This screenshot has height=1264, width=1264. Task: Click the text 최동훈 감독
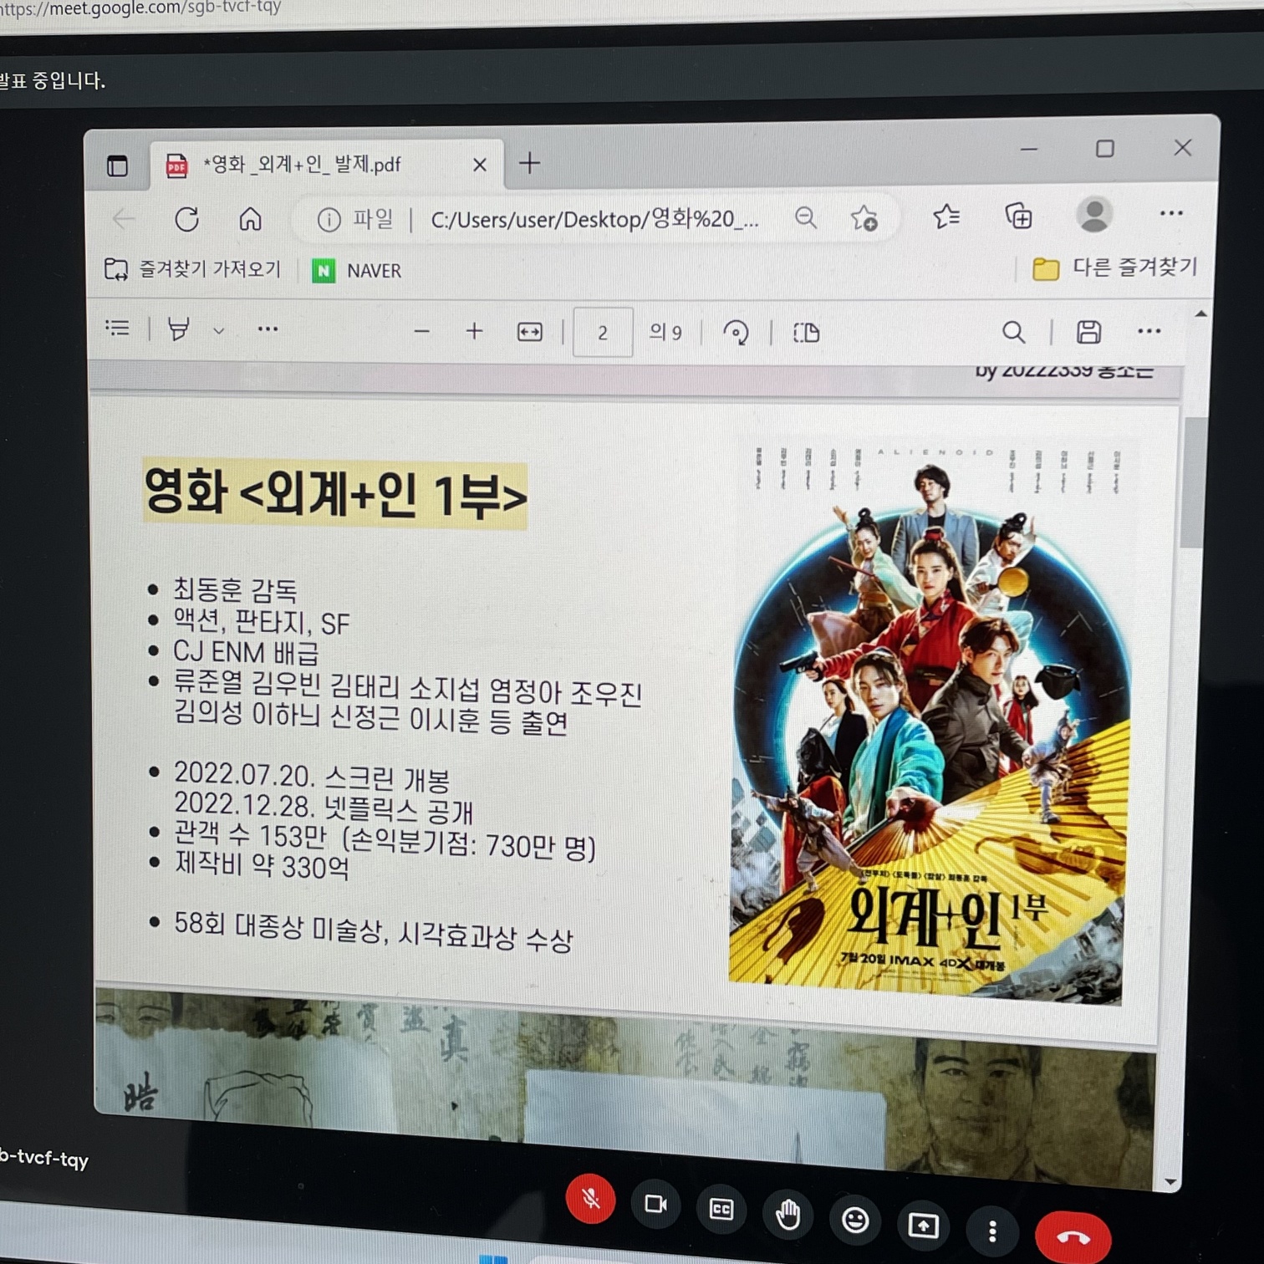click(x=235, y=590)
